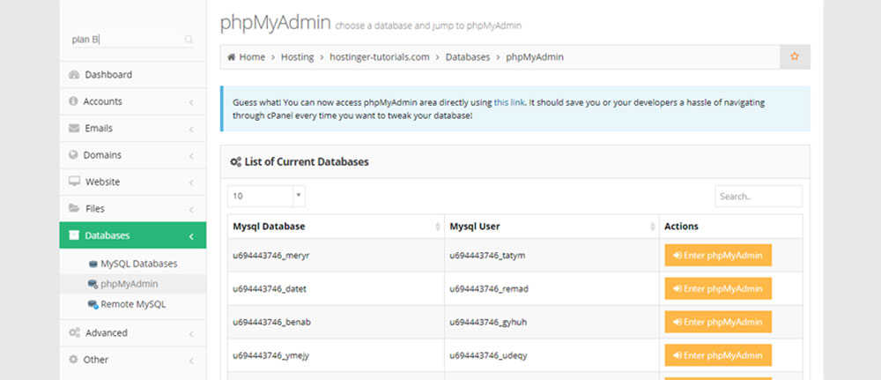
Task: Open the Emails menu item
Action: tap(133, 128)
